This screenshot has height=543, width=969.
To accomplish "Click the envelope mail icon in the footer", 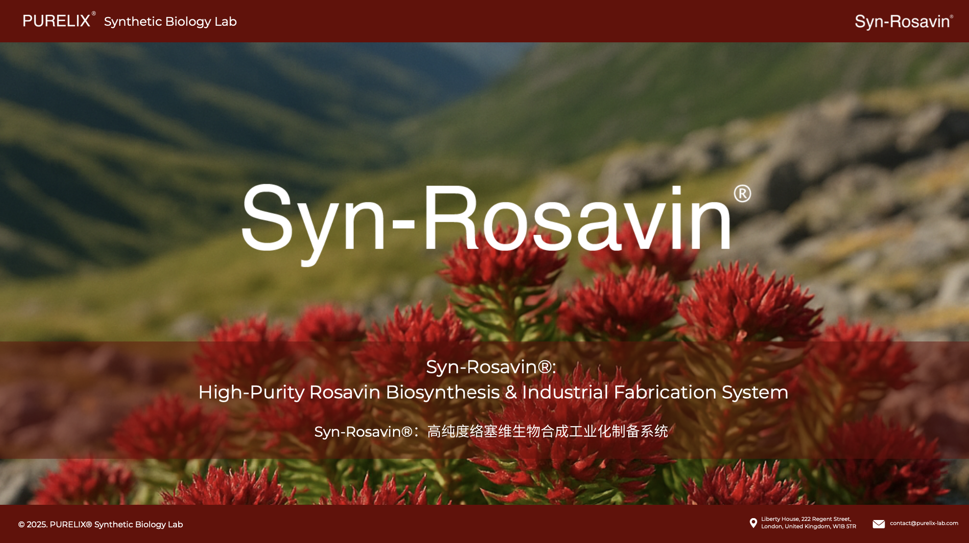I will (x=879, y=523).
